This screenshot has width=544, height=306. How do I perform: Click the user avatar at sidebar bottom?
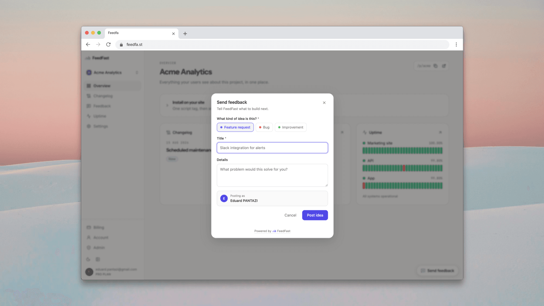coord(89,272)
